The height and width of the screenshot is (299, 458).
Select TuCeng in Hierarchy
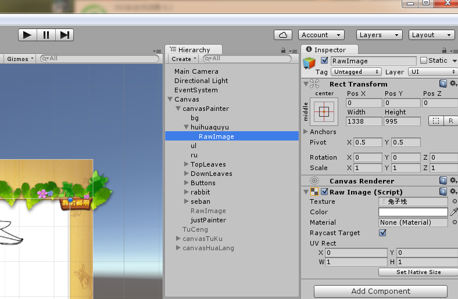(195, 229)
